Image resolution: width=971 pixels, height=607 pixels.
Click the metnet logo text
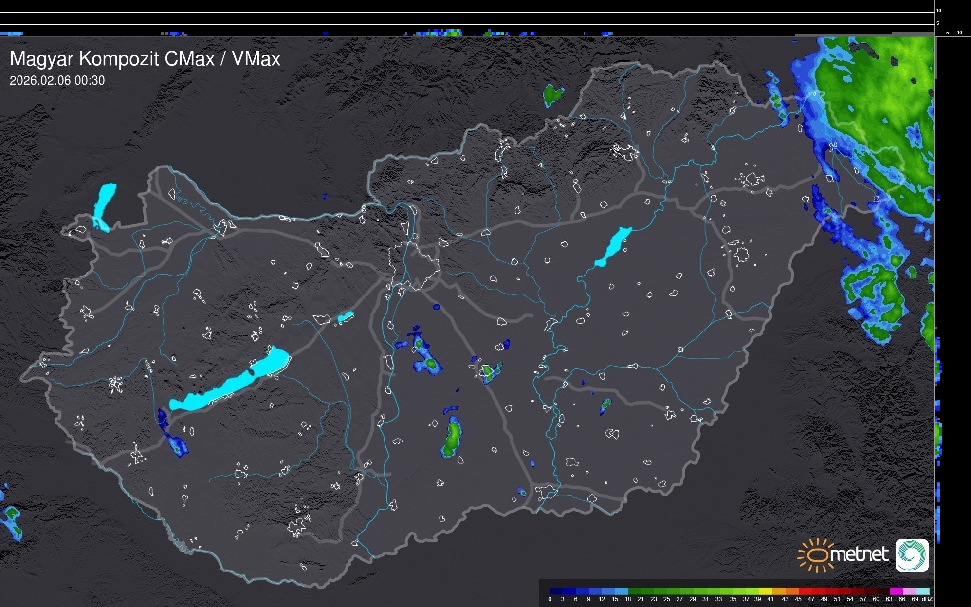click(x=859, y=555)
